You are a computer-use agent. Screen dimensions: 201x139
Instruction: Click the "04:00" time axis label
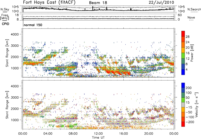tap(48, 134)
